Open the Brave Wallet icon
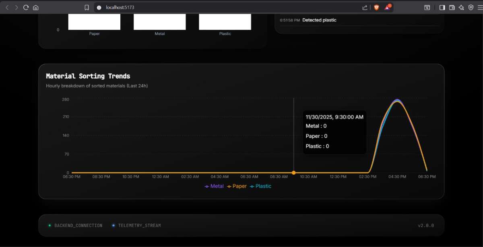This screenshot has width=483, height=247. click(452, 7)
